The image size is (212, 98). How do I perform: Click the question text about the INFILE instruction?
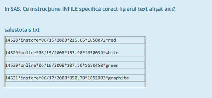click(x=90, y=9)
